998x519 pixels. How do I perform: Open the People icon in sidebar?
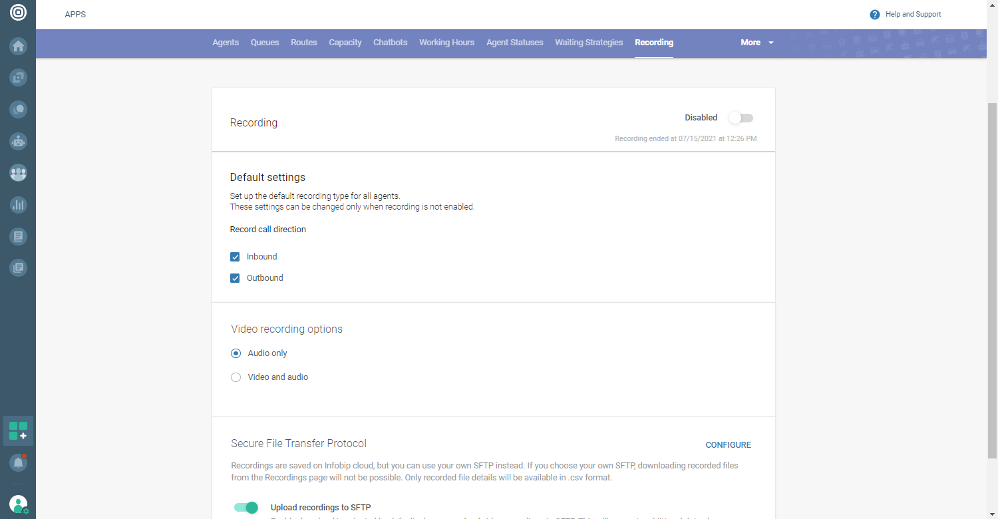(18, 173)
